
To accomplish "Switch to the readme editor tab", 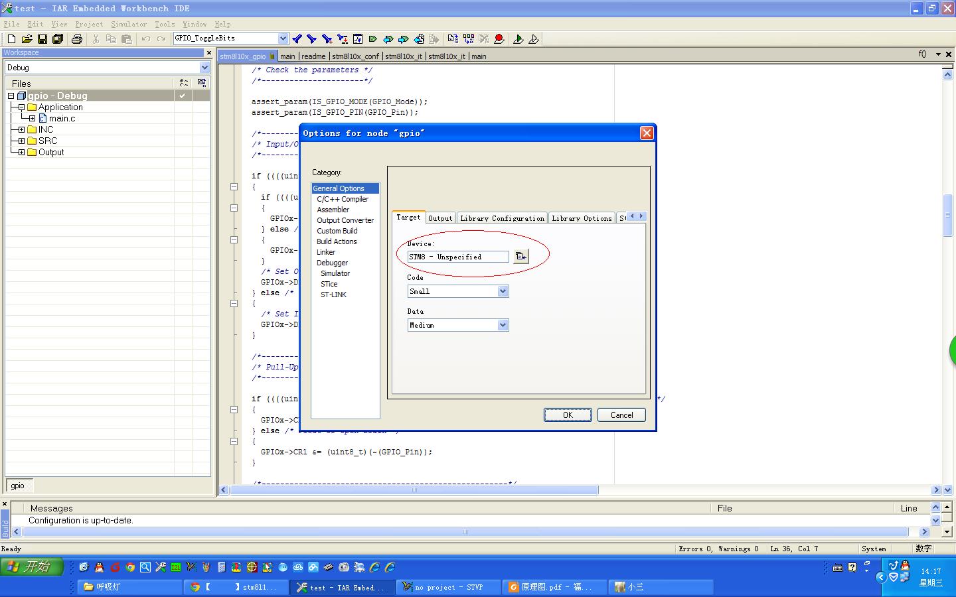I will coord(313,56).
